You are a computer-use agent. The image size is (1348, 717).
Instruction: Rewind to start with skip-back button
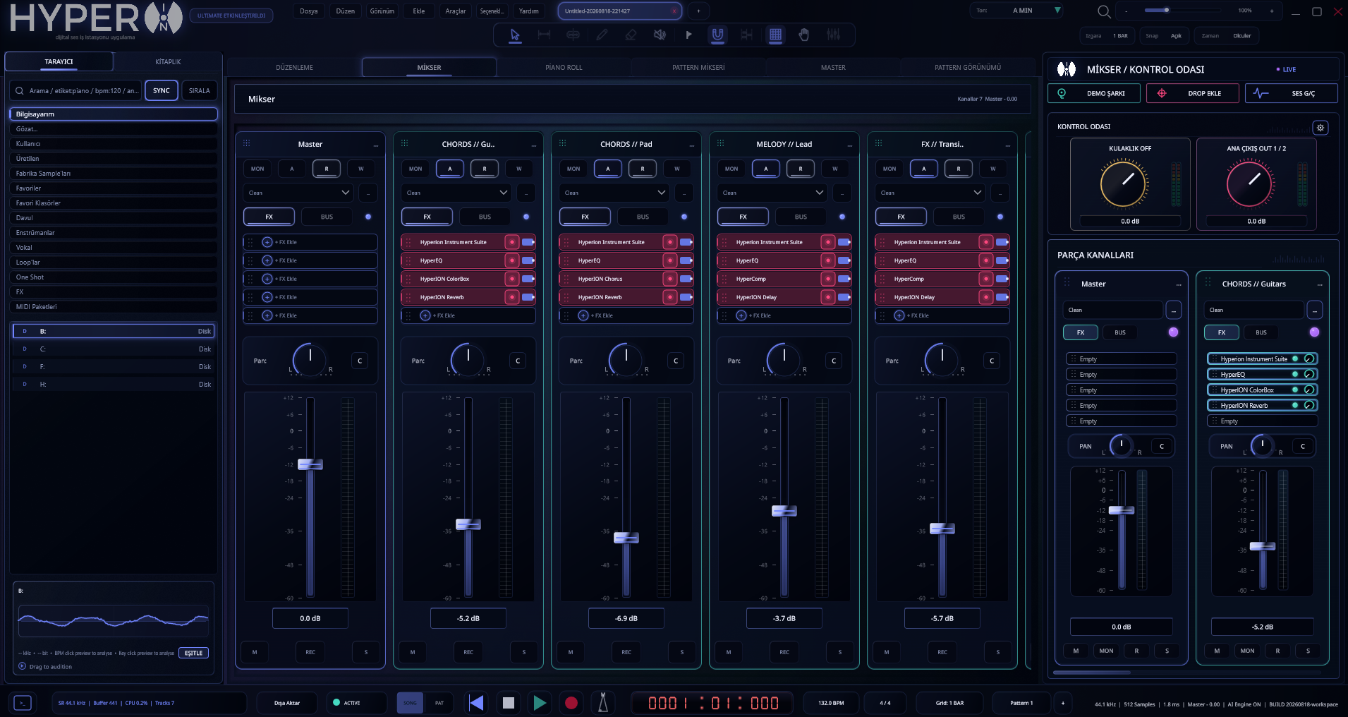pos(477,703)
